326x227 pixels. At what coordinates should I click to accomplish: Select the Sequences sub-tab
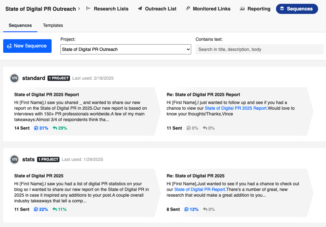coord(20,25)
